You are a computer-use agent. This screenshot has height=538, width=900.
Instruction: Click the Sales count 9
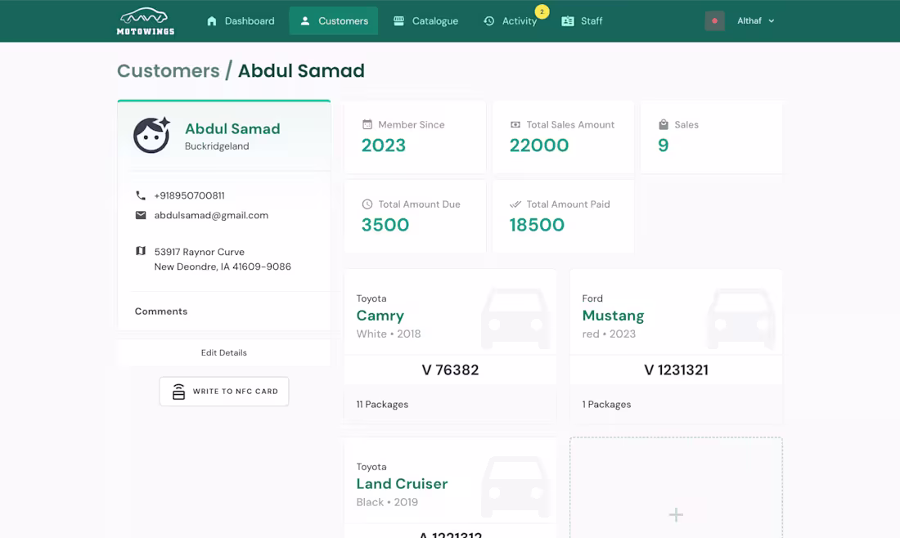pyautogui.click(x=664, y=146)
